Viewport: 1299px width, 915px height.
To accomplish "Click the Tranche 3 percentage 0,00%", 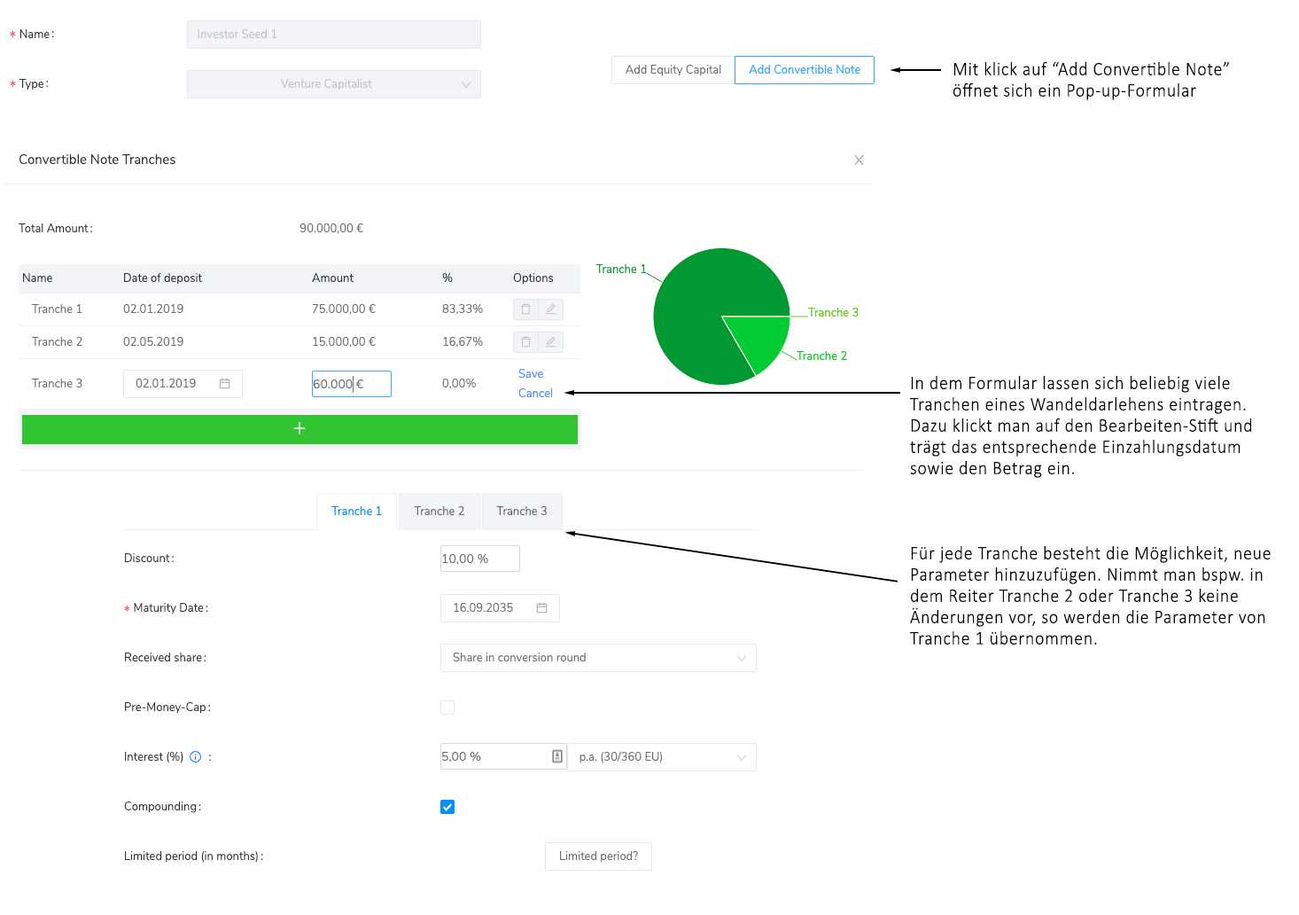I will (x=459, y=384).
